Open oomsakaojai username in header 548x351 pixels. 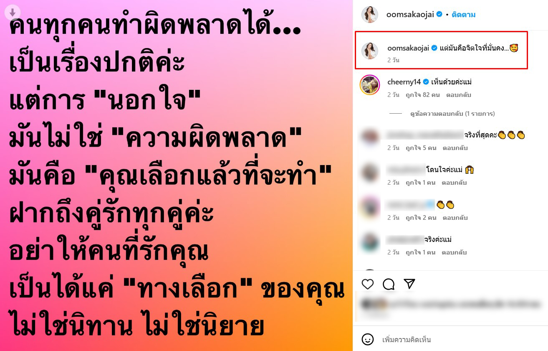[x=411, y=15]
